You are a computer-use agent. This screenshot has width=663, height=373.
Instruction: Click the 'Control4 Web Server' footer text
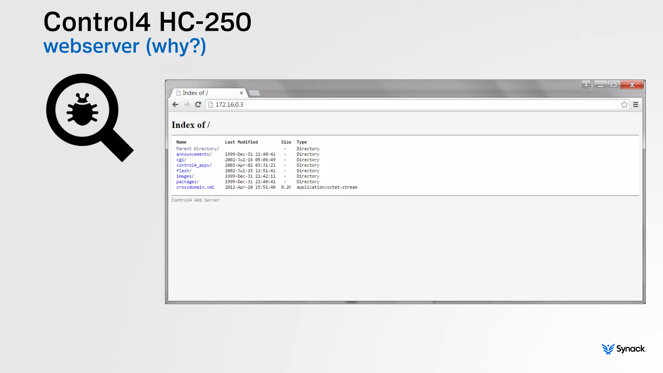(196, 200)
